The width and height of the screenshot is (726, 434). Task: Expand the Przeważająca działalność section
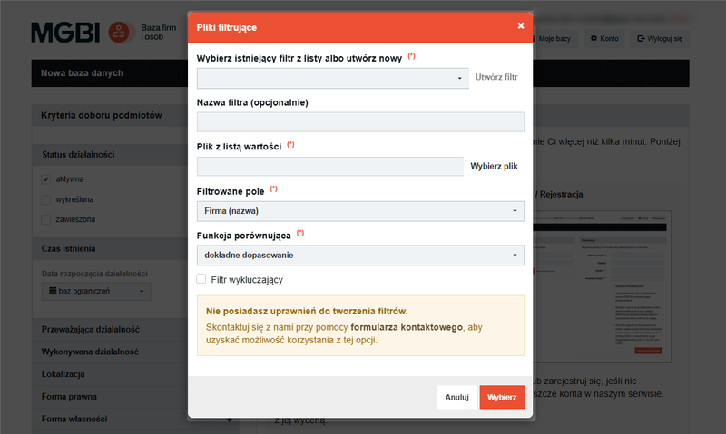click(x=90, y=329)
